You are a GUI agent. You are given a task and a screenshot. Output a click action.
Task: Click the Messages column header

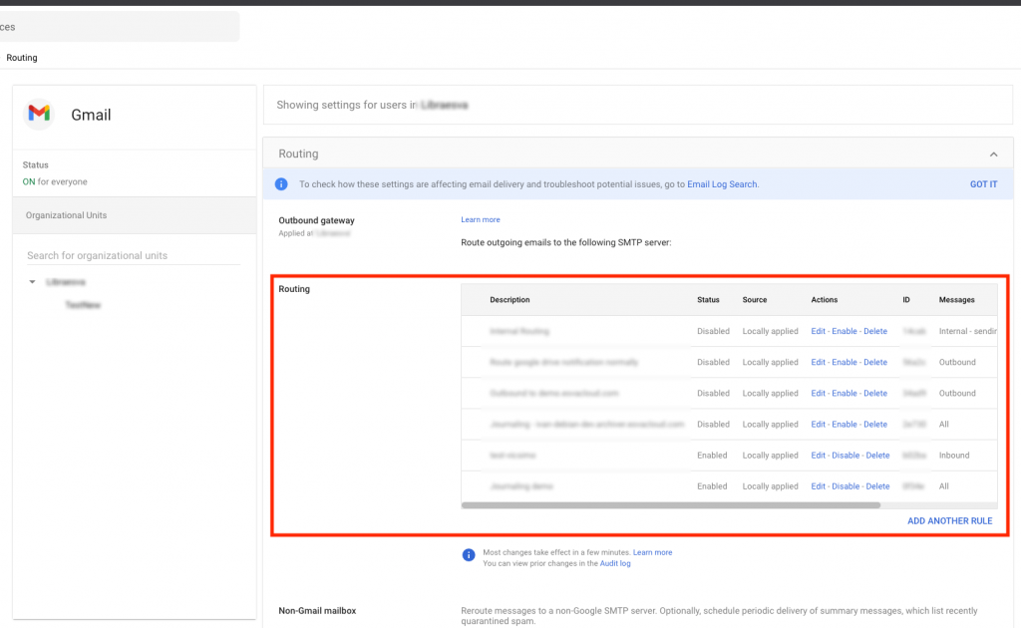[x=956, y=299]
